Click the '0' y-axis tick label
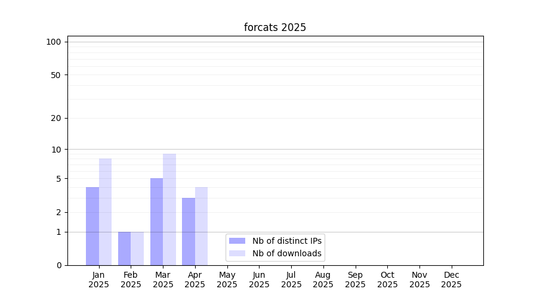The image size is (537, 298). point(58,265)
